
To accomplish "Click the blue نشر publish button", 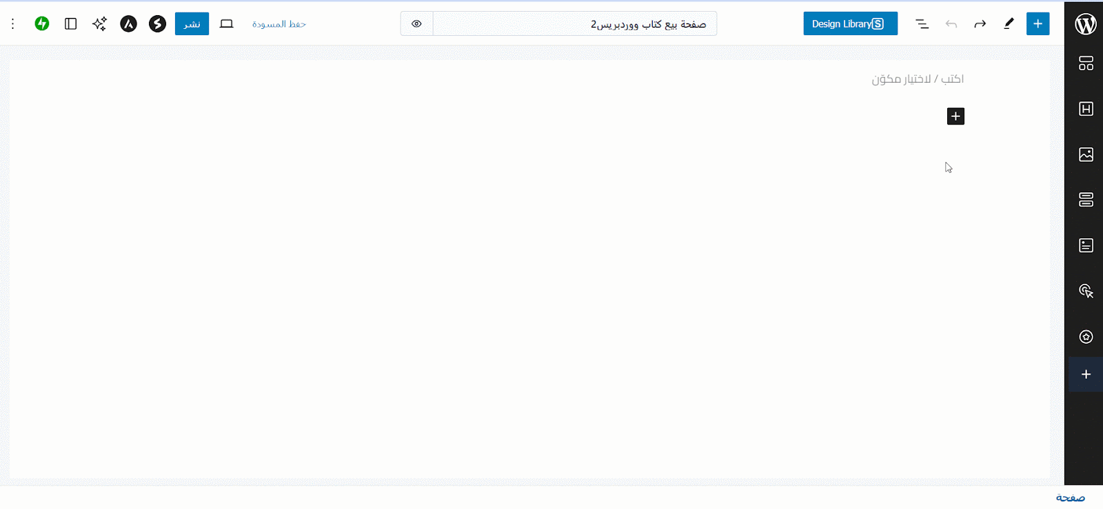I will click(x=192, y=23).
